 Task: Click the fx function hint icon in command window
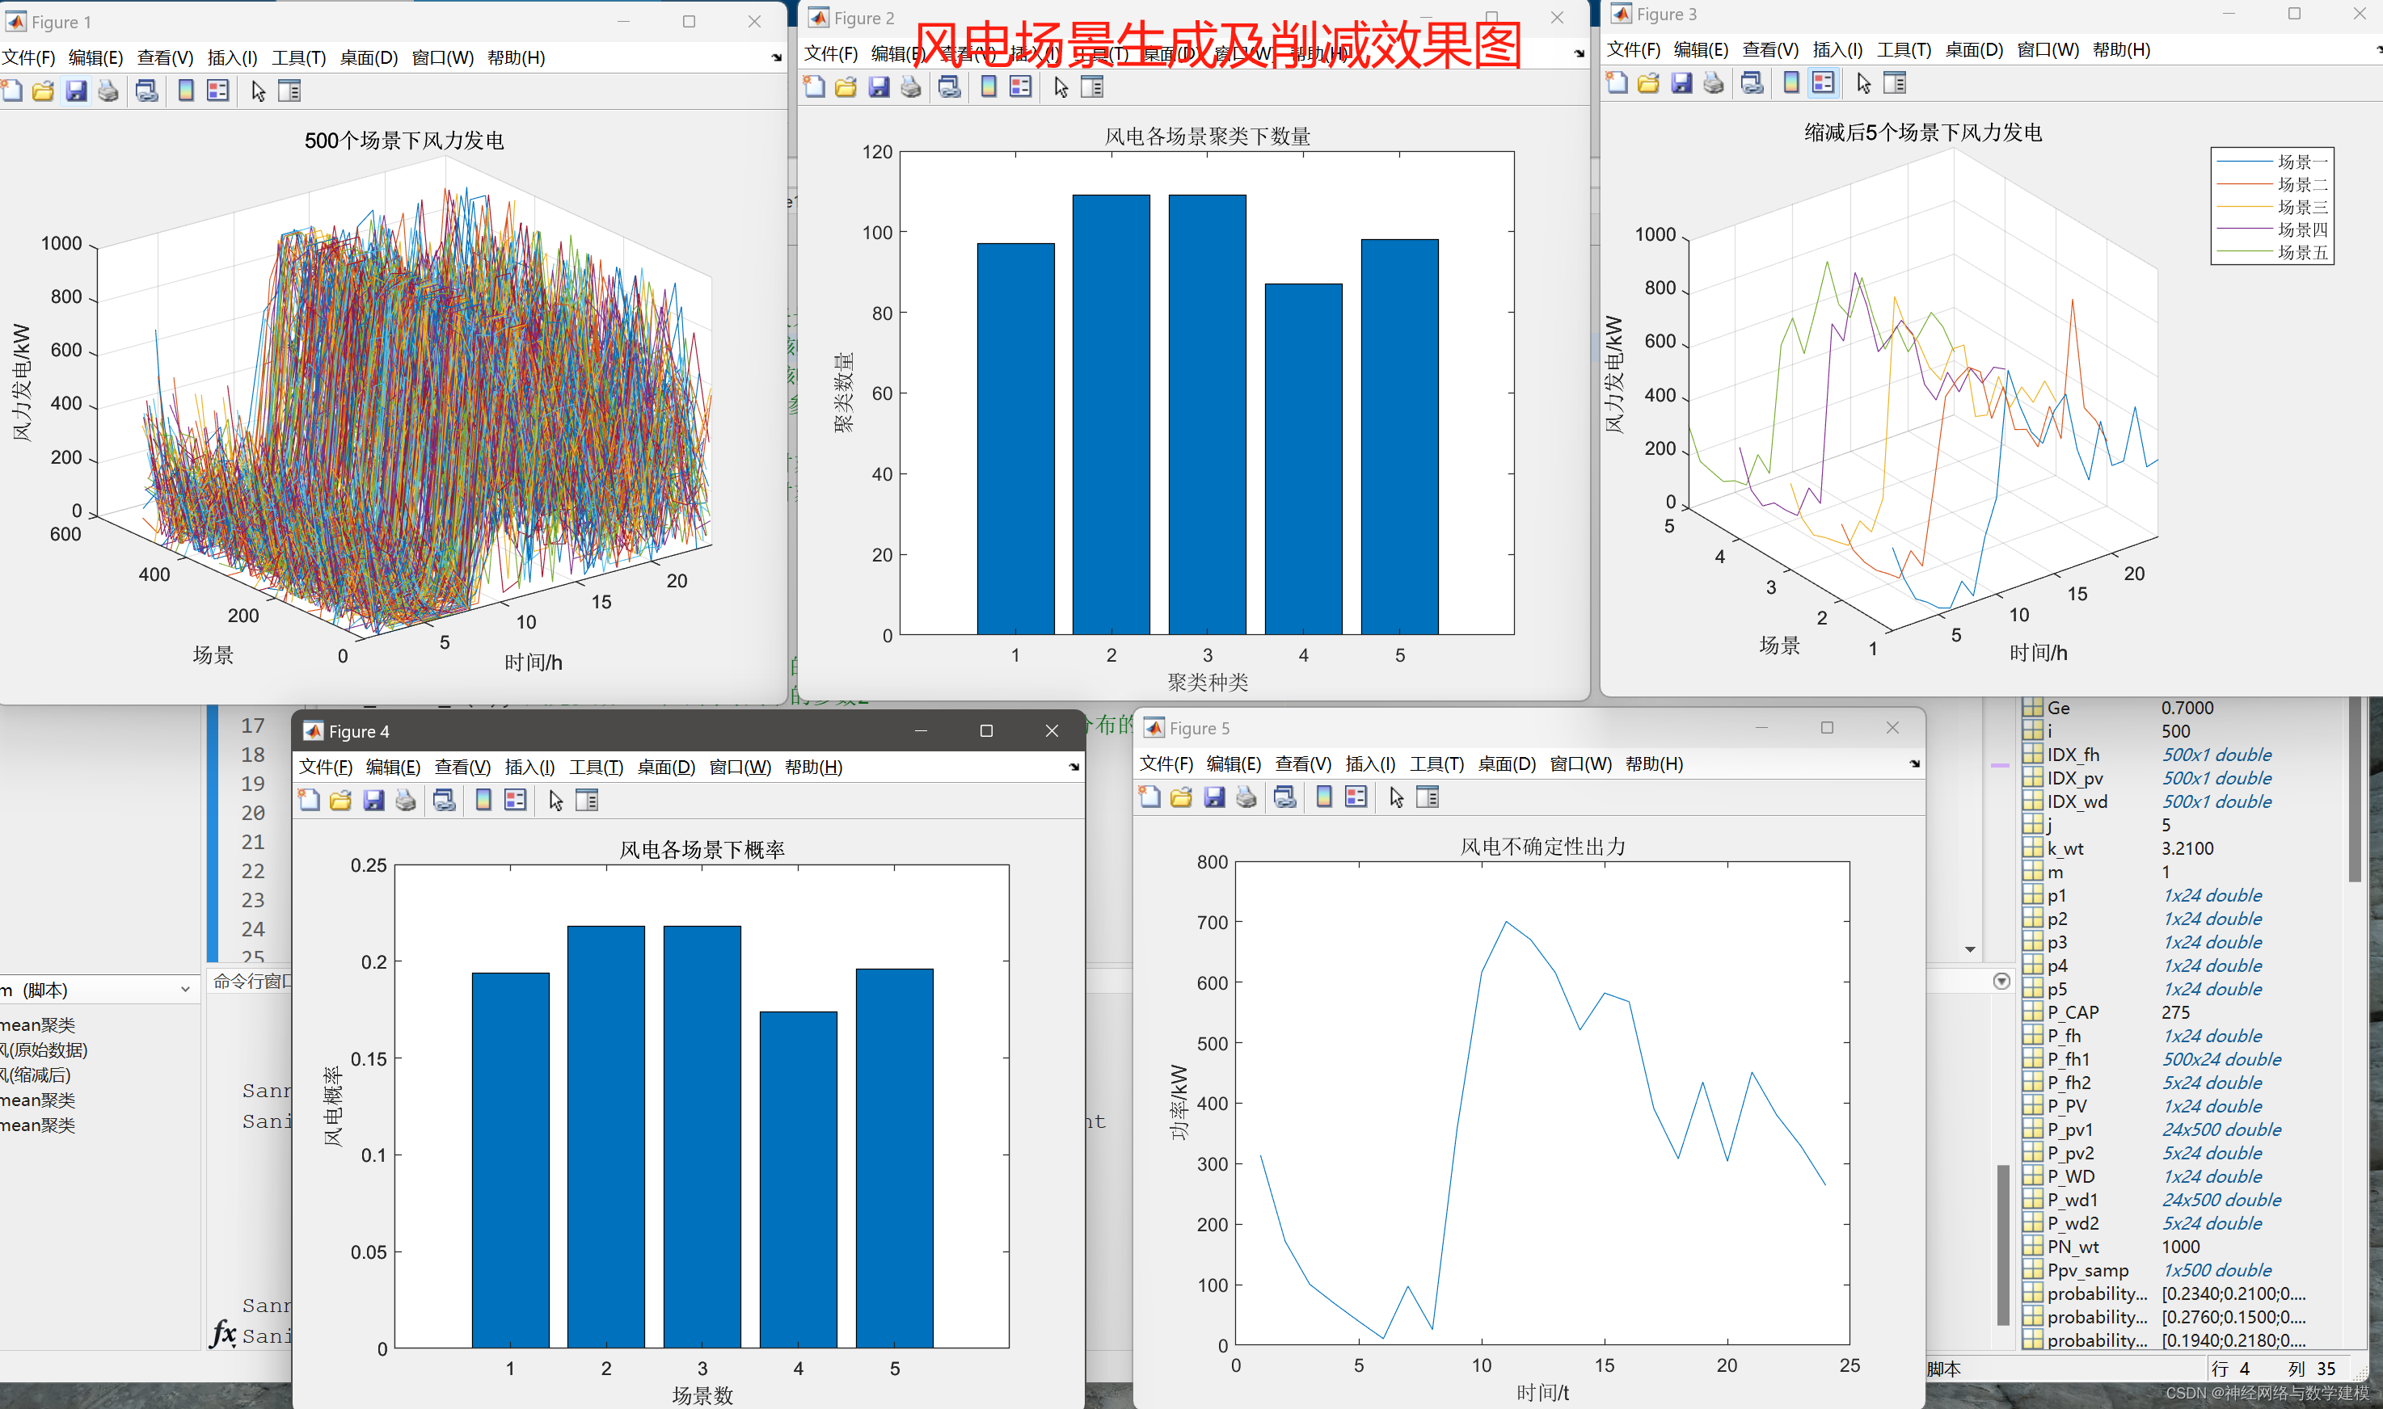tap(223, 1333)
